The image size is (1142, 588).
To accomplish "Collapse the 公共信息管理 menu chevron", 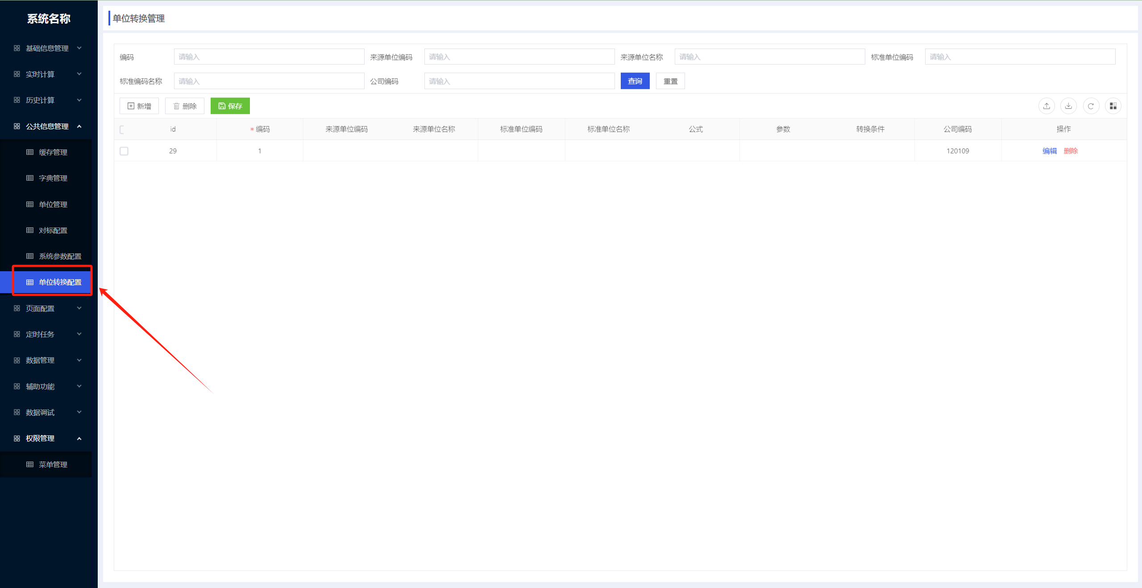I will [x=79, y=126].
